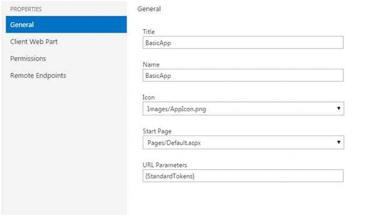Expand the Start Page dropdown arrow
The width and height of the screenshot is (366, 216).
pos(339,142)
